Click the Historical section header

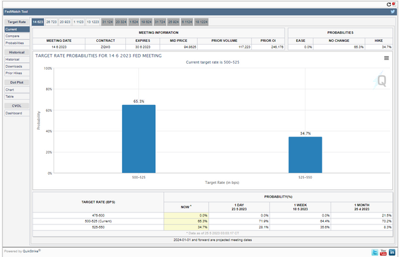(17, 52)
